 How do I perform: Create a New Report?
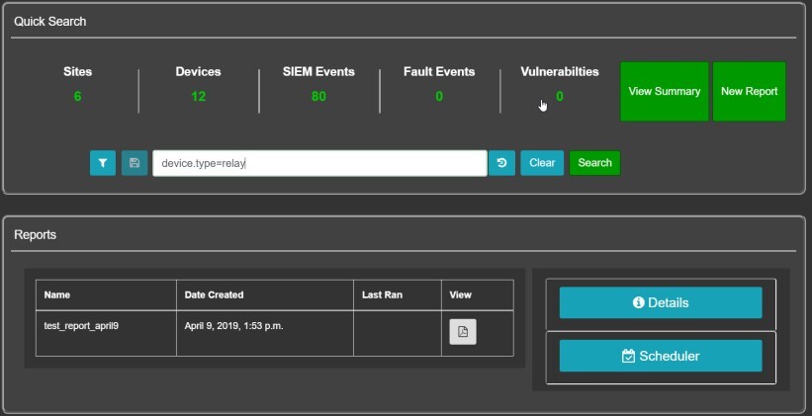(750, 92)
